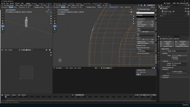Toggle the Repeat Count checkbox
Screen dimensions: 190x107
[x=137, y=45]
